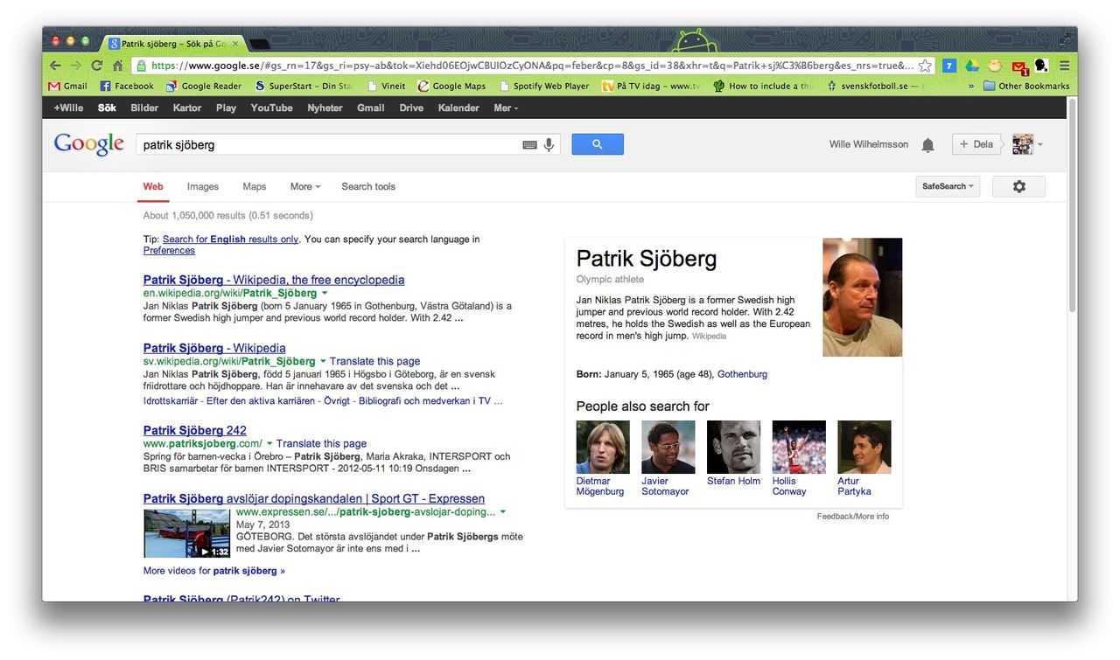Open Kalender in the black bar
1120x660 pixels.
(458, 108)
